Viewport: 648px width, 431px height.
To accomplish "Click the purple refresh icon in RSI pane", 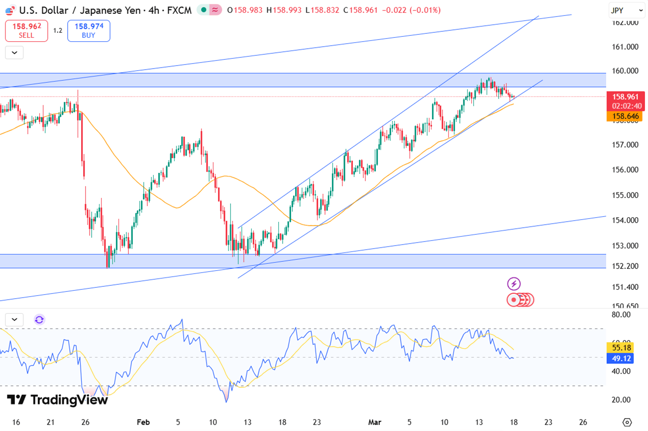I will click(x=39, y=320).
